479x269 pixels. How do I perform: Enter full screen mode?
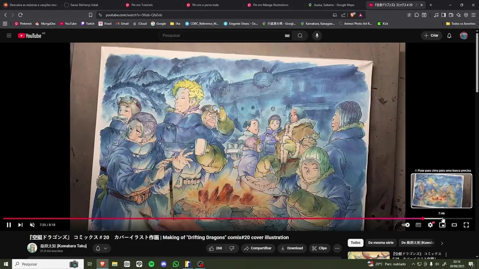466,225
